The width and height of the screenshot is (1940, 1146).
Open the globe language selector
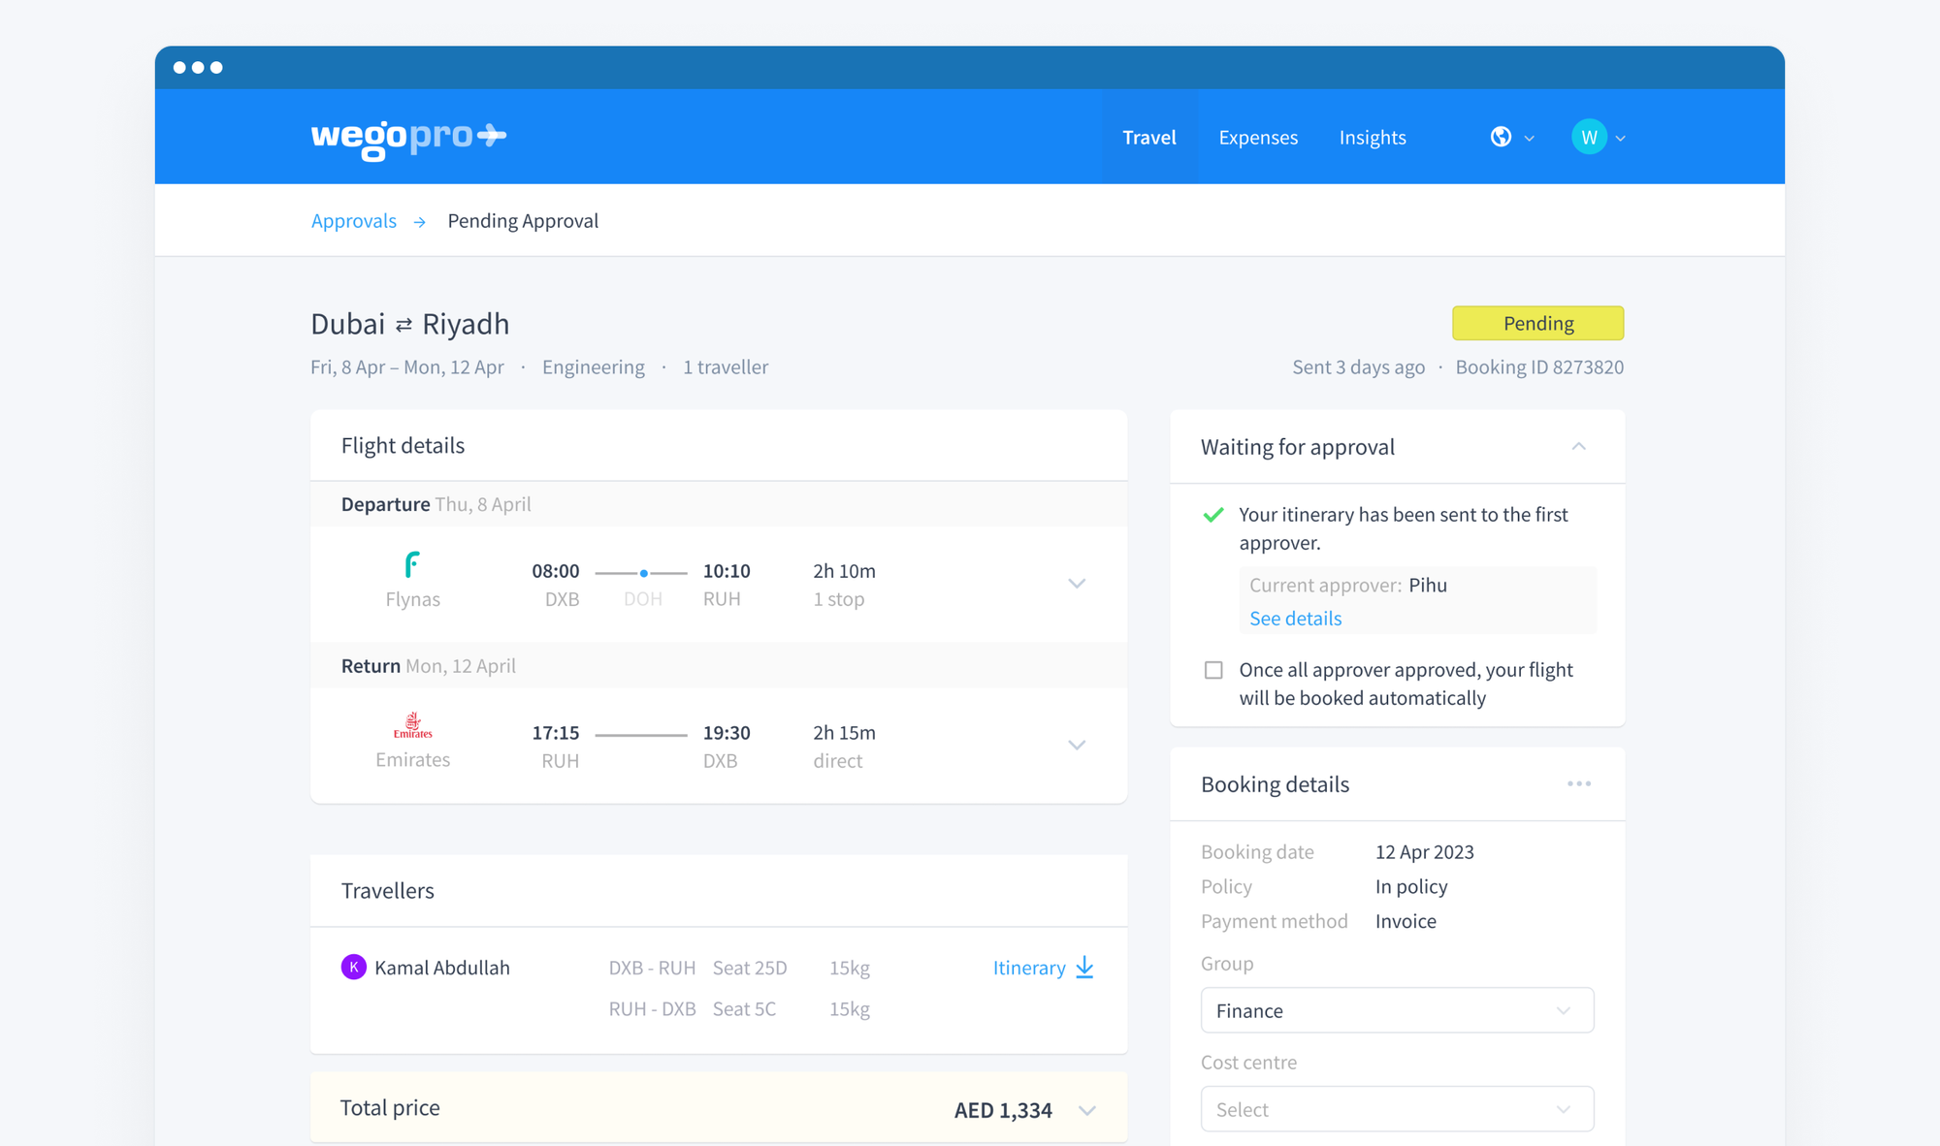pos(1501,137)
